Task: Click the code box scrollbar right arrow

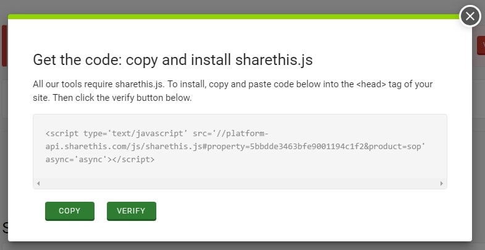Action: (x=441, y=183)
